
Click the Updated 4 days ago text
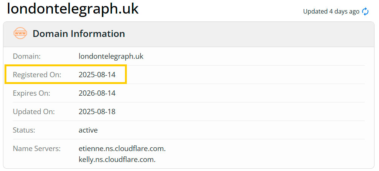coord(331,12)
